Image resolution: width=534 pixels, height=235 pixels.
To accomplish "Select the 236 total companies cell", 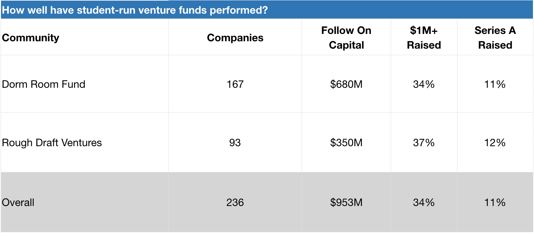I will (235, 202).
